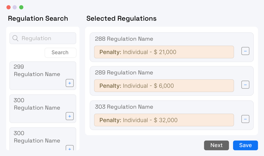Image resolution: width=264 pixels, height=156 pixels.
Task: Maximize window with the green button
Action: coord(21,7)
